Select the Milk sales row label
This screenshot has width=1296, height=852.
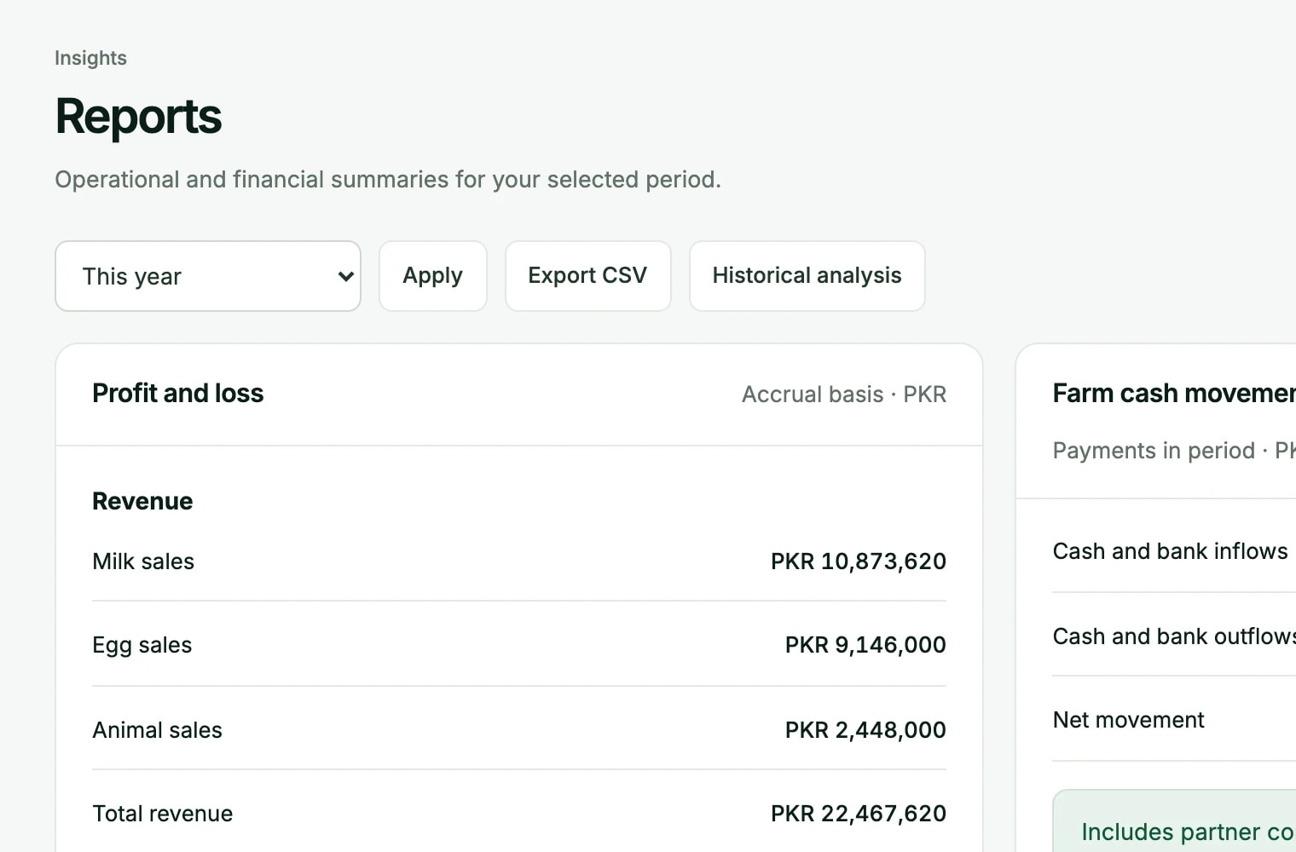(143, 561)
